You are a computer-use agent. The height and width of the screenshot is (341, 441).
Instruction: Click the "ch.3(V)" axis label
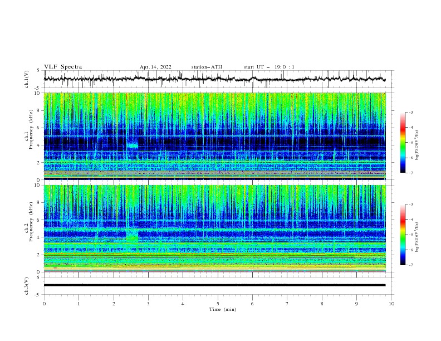27,286
